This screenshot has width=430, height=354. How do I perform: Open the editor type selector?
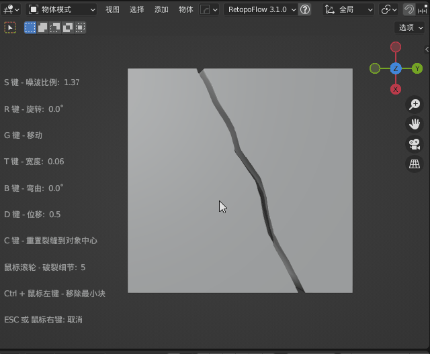[11, 10]
